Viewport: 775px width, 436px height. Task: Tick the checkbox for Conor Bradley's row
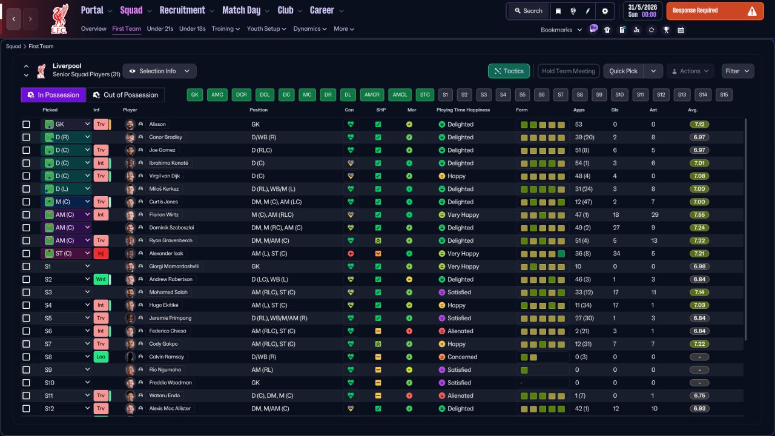(26, 137)
